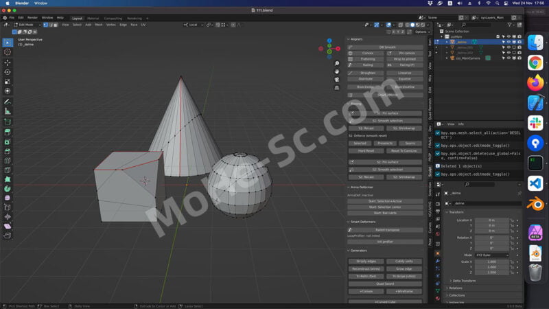Open the Window menu in macOS bar
This screenshot has height=309, width=549.
tap(40, 3)
